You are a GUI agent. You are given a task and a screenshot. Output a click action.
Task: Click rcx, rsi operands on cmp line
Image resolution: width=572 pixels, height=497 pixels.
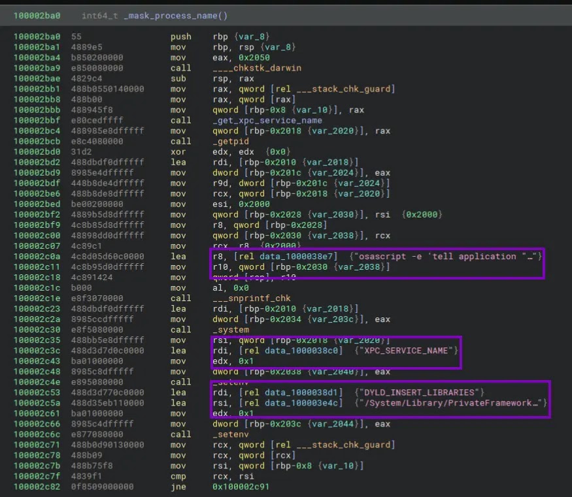click(233, 476)
